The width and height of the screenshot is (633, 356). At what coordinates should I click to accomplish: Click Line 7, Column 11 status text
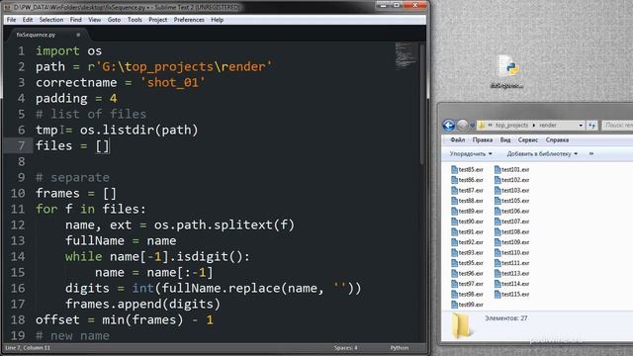coord(28,347)
